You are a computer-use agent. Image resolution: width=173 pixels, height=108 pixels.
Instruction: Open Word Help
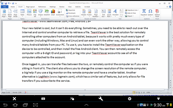(170, 7)
